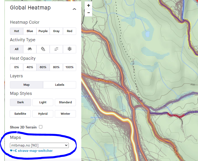Switch to the Map layer tab
Screen dimensions: 198x161
click(x=27, y=85)
